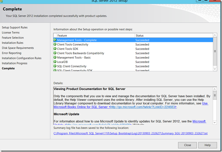
Task: Click green check icon beside SQL Client Connectivity
Action: click(55, 66)
